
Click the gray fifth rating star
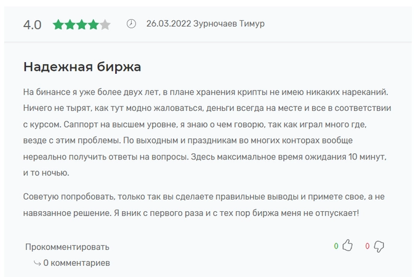[x=105, y=25]
